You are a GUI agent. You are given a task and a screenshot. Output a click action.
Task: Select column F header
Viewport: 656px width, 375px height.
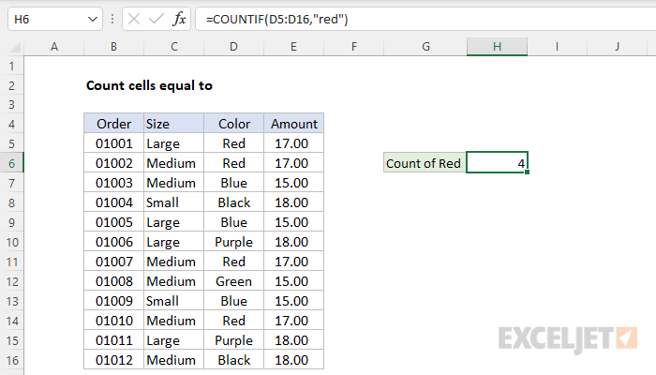point(354,47)
